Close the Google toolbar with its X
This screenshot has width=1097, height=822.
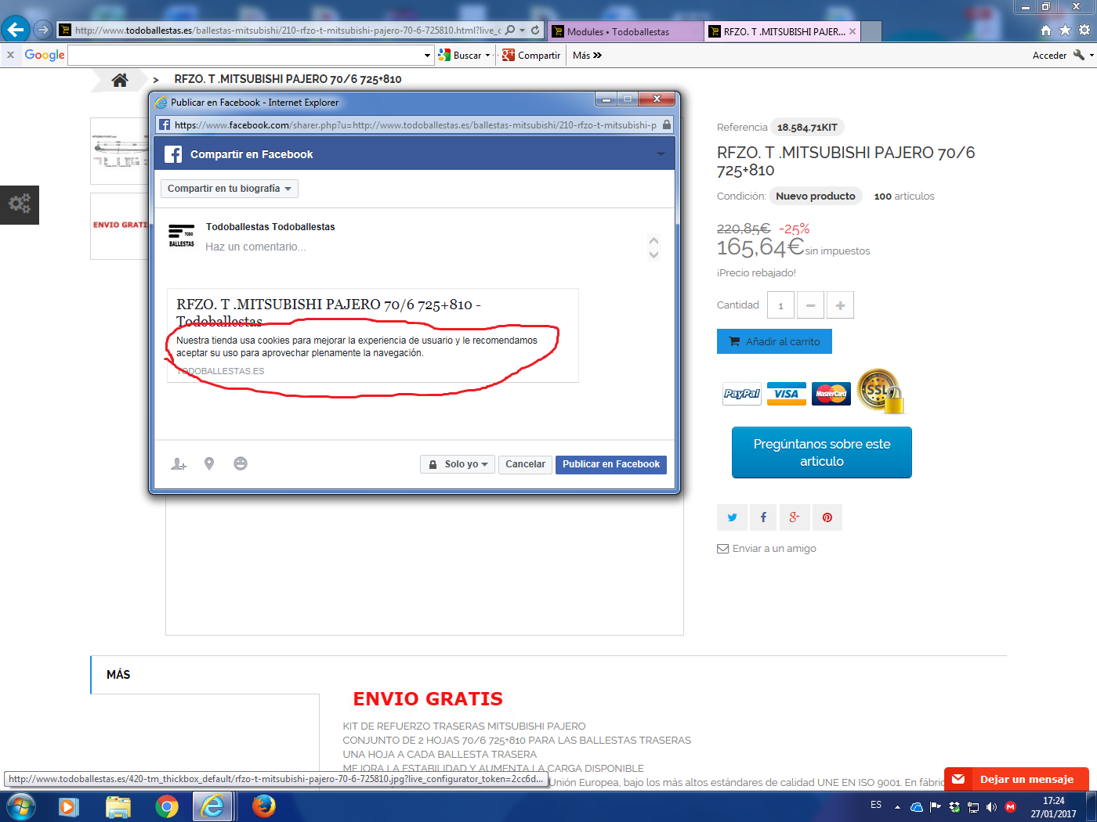(x=10, y=55)
